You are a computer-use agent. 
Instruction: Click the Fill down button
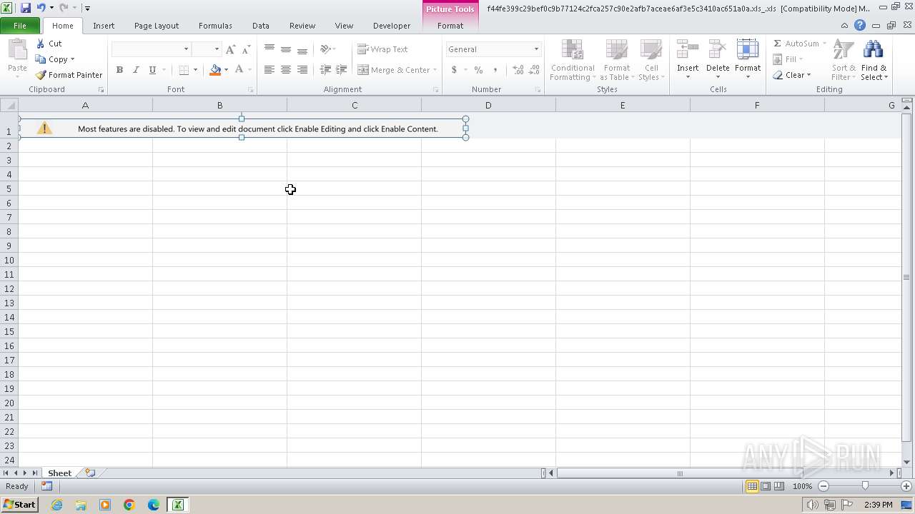[x=788, y=59]
